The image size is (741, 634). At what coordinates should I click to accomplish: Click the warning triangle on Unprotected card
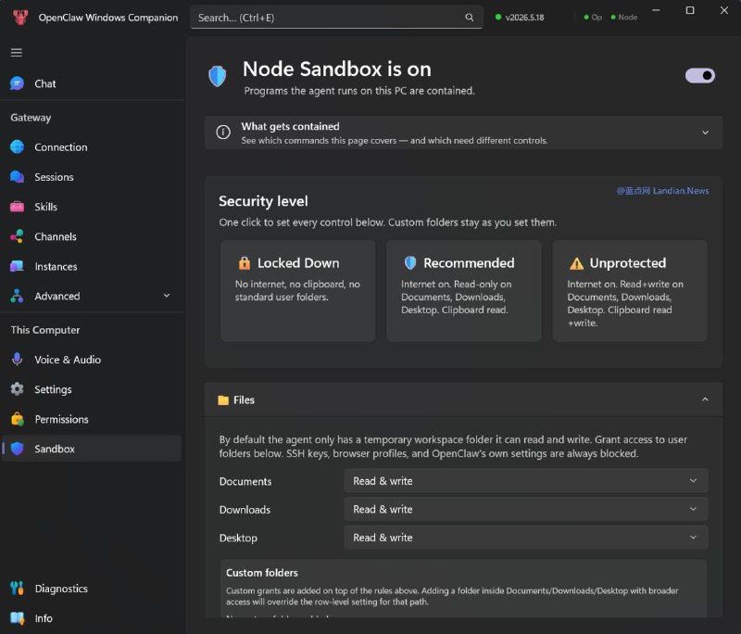pos(576,263)
